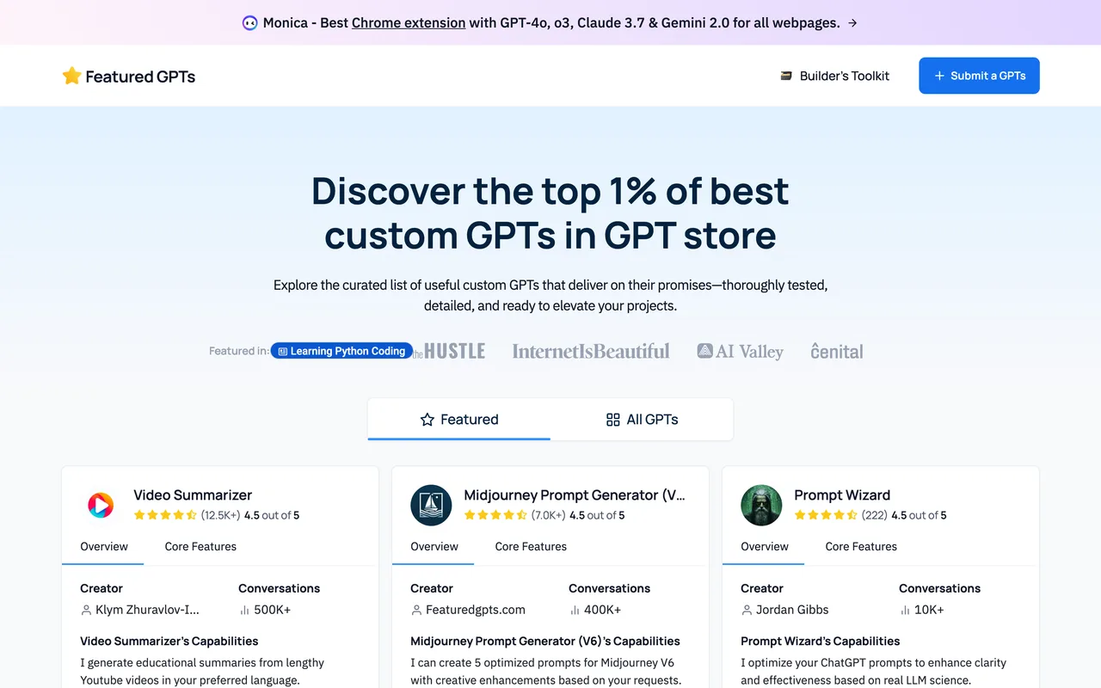Click Midjourney Prompt Generator's star rating
This screenshot has width=1101, height=688.
click(495, 515)
